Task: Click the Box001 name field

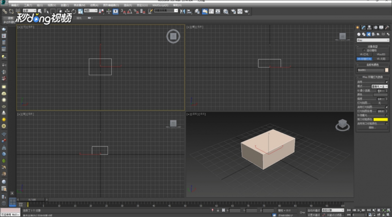Action: (x=371, y=70)
